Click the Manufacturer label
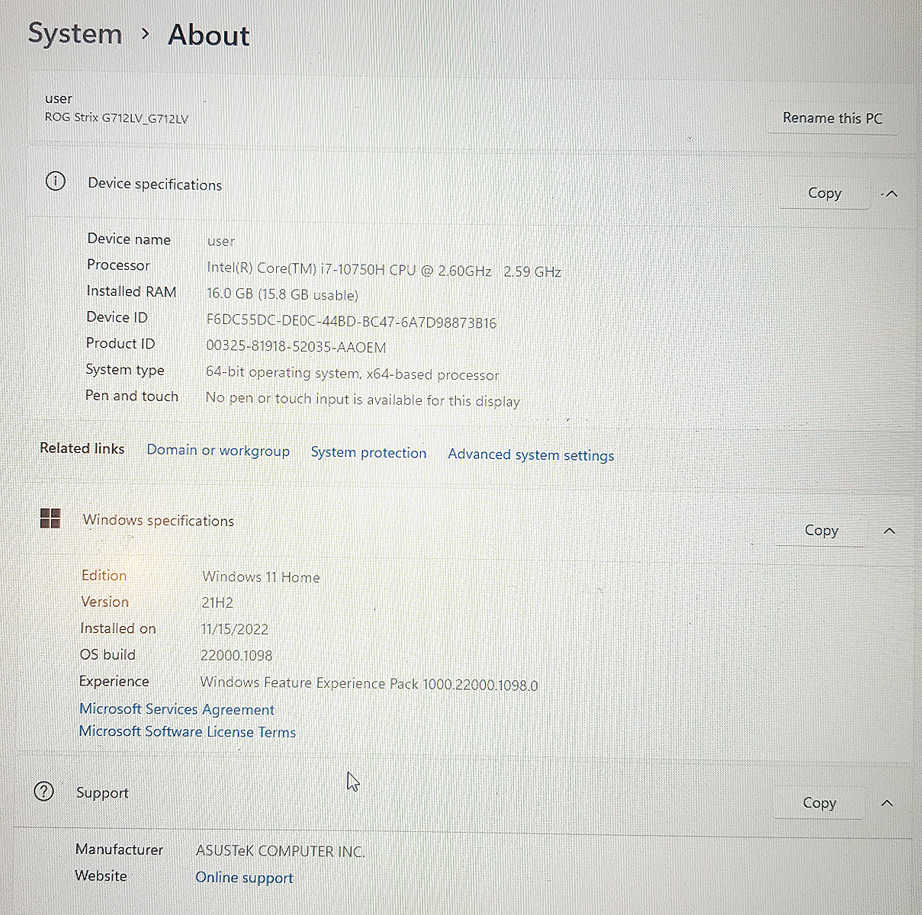This screenshot has height=915, width=922. click(119, 849)
